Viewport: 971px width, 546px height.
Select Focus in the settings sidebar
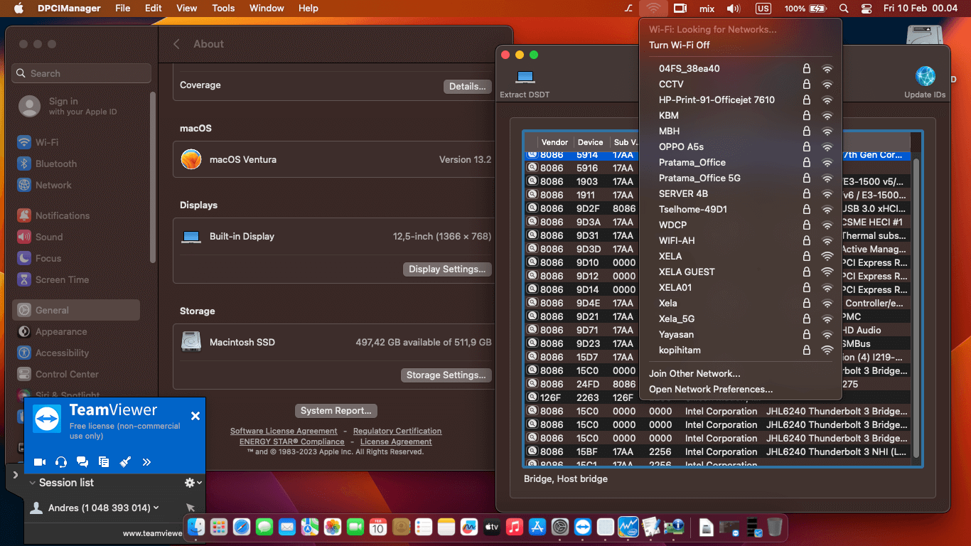[77, 258]
